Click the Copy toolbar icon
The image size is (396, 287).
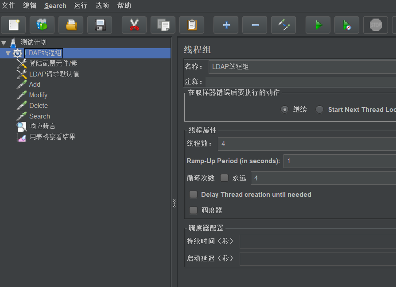[x=163, y=25]
